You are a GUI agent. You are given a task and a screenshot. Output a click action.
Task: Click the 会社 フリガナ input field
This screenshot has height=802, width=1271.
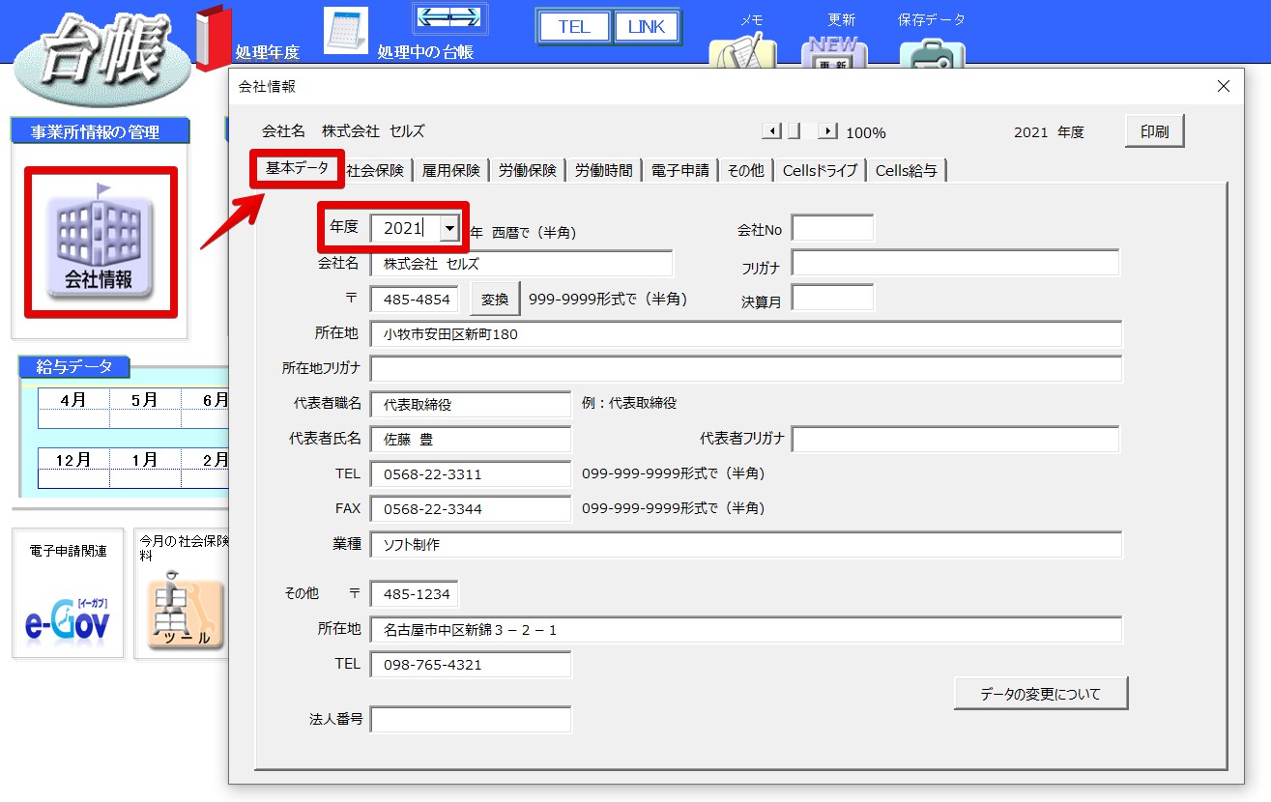coord(956,264)
